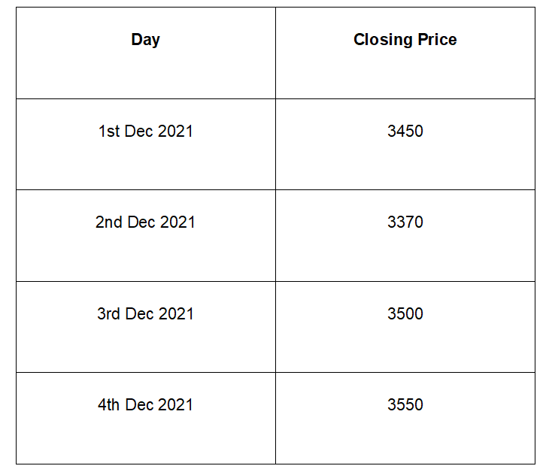Image resolution: width=549 pixels, height=475 pixels.
Task: Click the closing price value 3500
Action: [x=405, y=313]
